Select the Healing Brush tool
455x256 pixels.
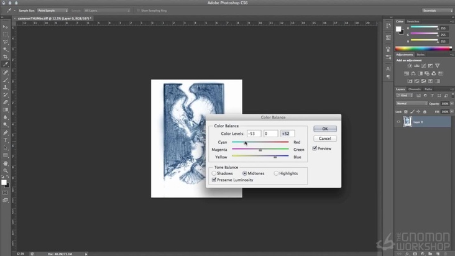pyautogui.click(x=5, y=72)
